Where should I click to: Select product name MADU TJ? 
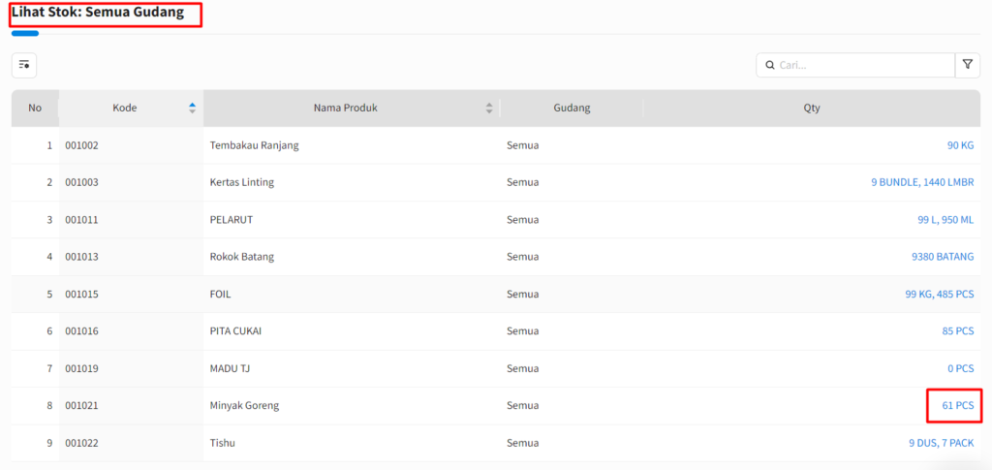[x=231, y=369]
